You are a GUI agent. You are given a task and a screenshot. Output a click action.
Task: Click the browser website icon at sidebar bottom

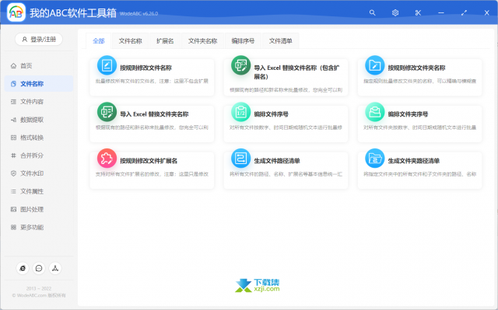pos(23,268)
